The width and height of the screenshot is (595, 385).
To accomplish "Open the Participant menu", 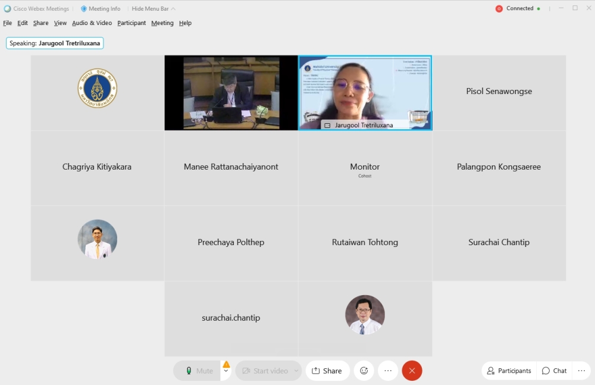I will click(x=131, y=23).
